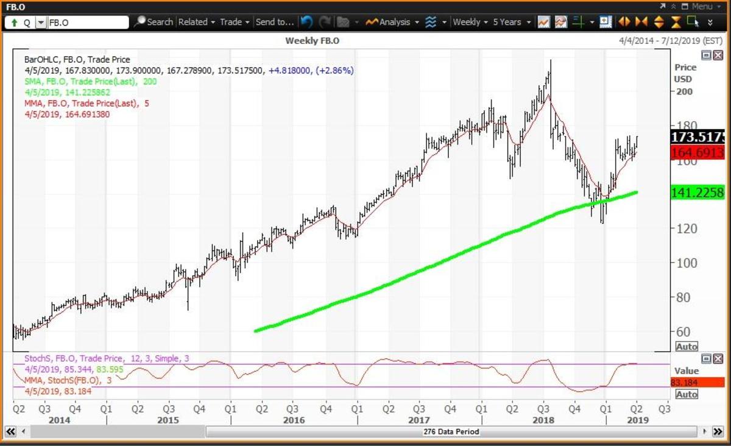Click the black 173.5175 price tag

coord(697,136)
